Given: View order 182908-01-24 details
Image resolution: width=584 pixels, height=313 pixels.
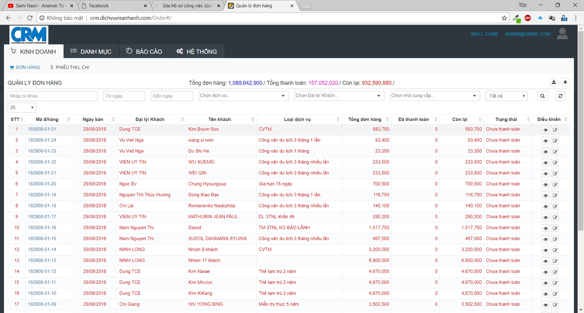Looking at the screenshot, I should point(546,140).
